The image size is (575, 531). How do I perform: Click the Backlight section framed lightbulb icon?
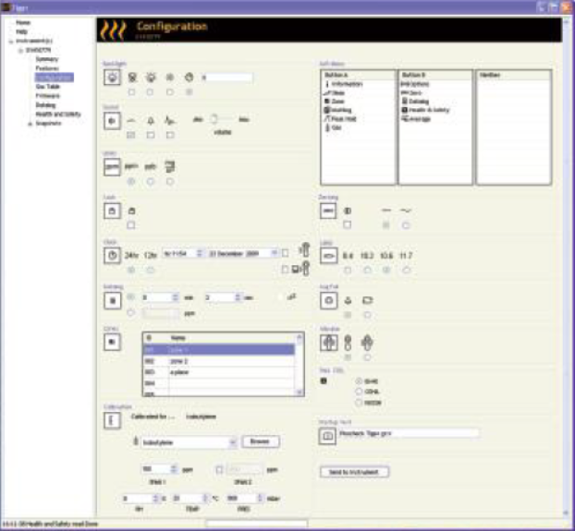[x=112, y=78]
